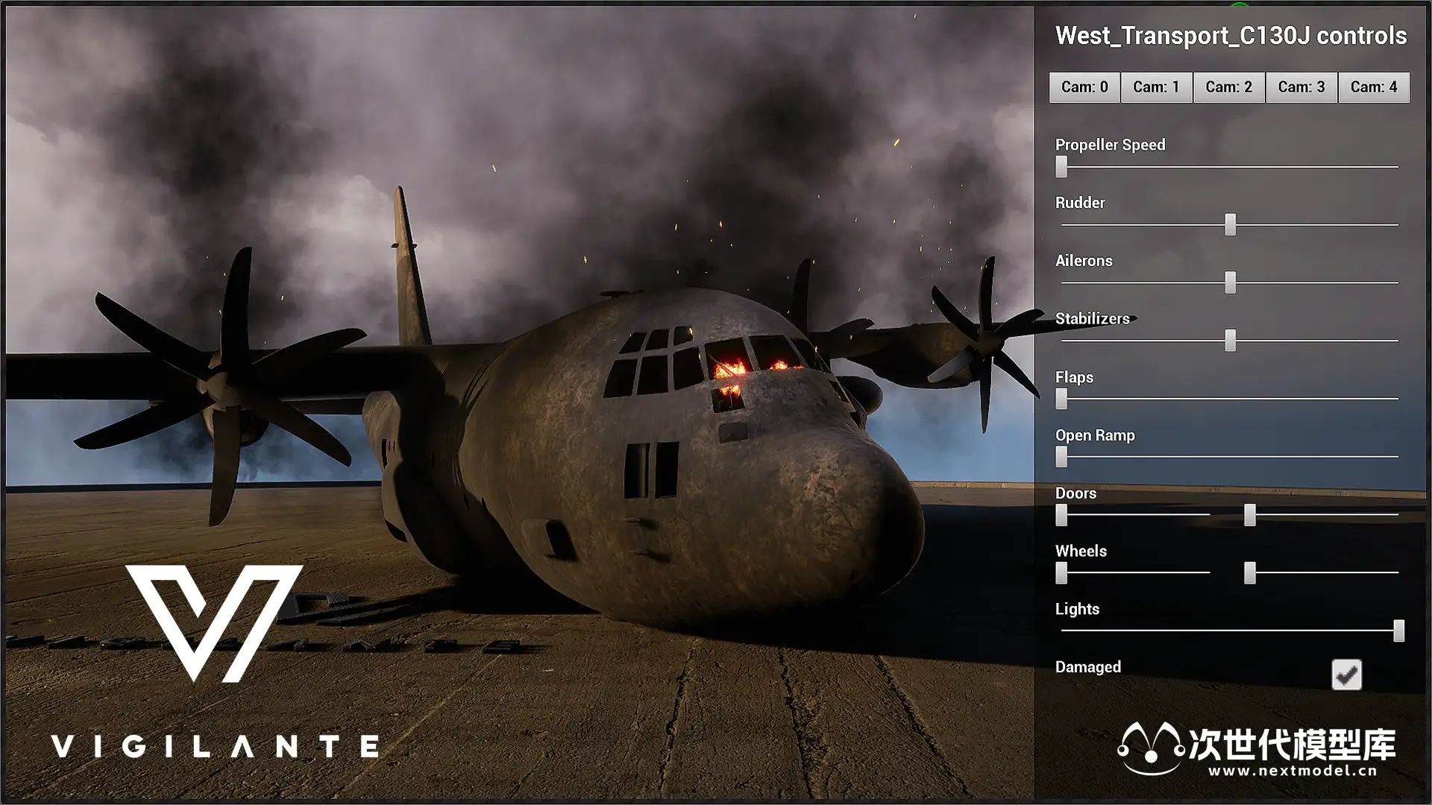Click the Stabilizers slider thumb
Screen dimensions: 1432x805
point(1230,341)
